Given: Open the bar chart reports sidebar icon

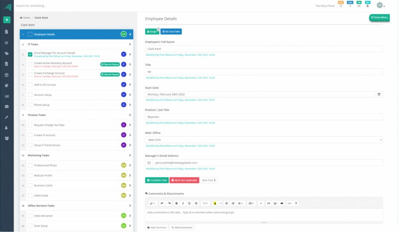Looking at the screenshot, I should click(x=7, y=96).
